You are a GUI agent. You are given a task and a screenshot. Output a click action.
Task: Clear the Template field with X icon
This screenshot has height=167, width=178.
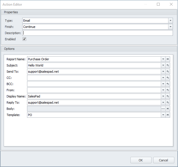click(168, 115)
